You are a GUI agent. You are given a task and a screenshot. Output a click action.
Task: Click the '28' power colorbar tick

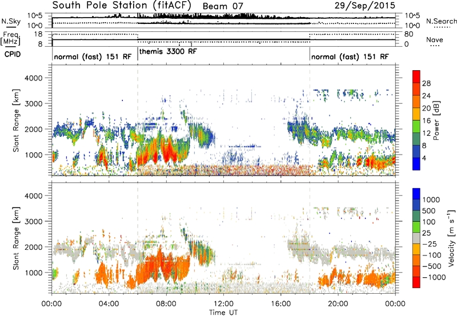pos(426,83)
